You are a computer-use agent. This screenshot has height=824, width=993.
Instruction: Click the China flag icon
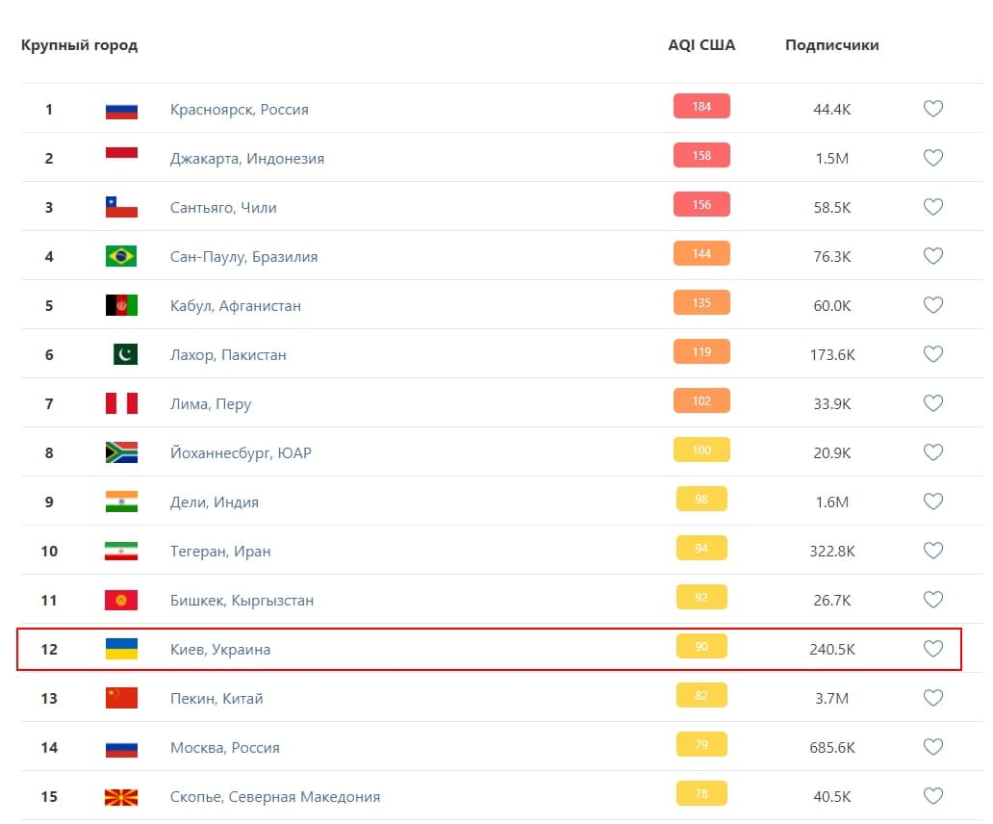point(121,698)
